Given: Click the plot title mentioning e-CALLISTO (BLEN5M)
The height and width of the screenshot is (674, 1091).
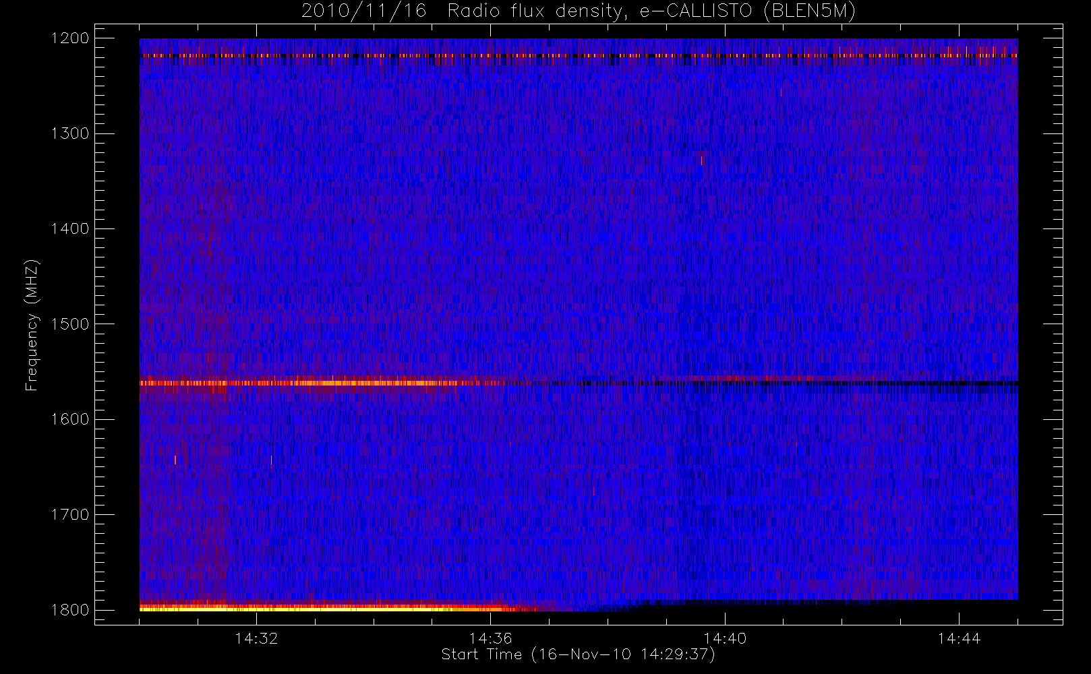Looking at the screenshot, I should (579, 11).
